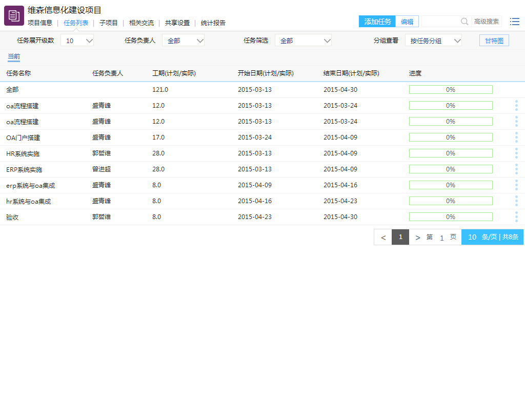Click the progress bar of the 全部 row
Image resolution: width=525 pixels, height=394 pixels.
[x=451, y=90]
